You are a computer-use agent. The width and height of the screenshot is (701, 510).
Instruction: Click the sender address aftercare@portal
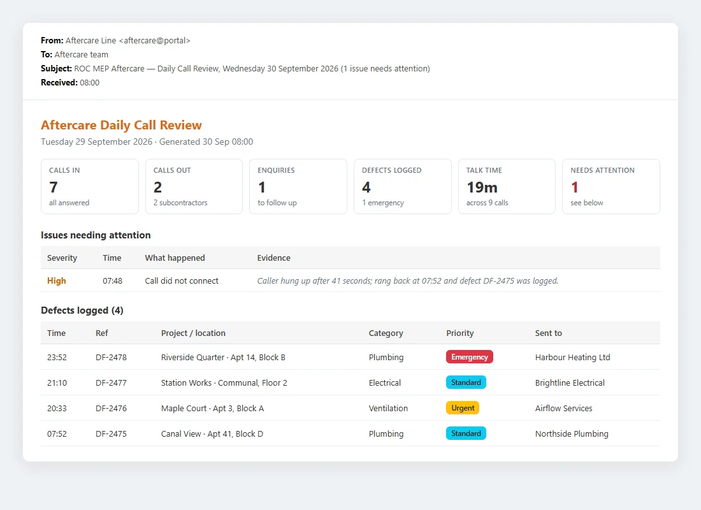coord(155,40)
